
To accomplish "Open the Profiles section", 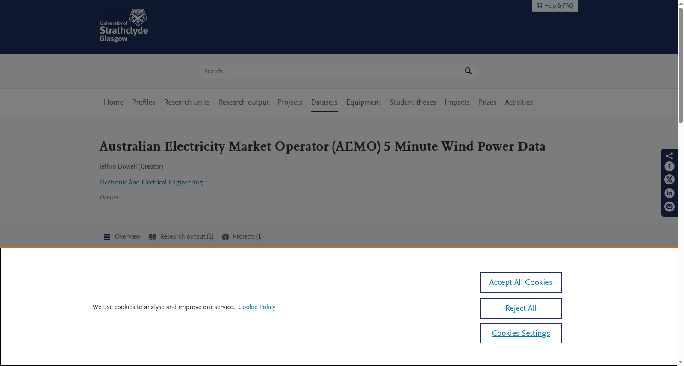I will click(x=144, y=102).
